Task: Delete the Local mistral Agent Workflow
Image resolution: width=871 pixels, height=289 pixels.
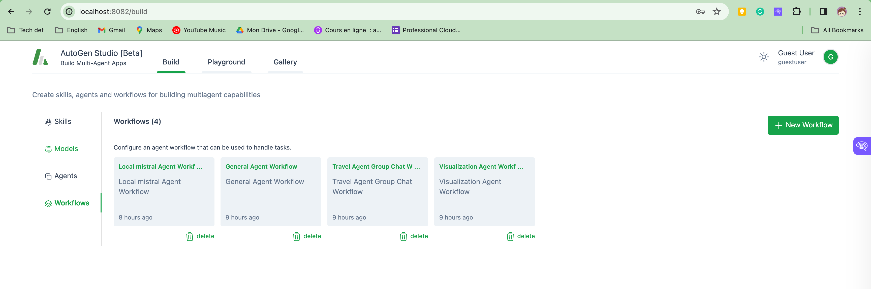Action: pyautogui.click(x=200, y=236)
